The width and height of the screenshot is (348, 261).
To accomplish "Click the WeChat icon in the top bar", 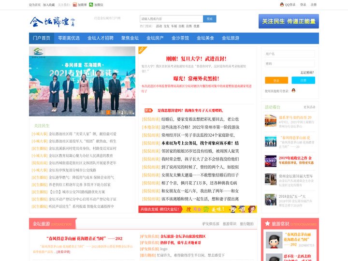I will click(91, 5).
